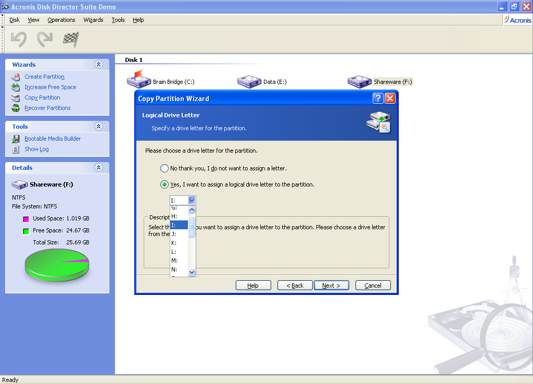
Task: Open the Help menu
Action: (x=138, y=20)
